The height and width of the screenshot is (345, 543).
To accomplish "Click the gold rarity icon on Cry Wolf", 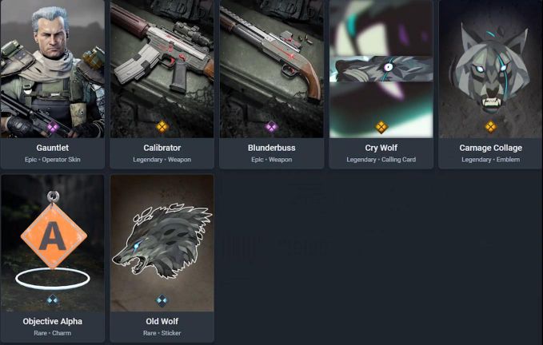I will tap(381, 127).
